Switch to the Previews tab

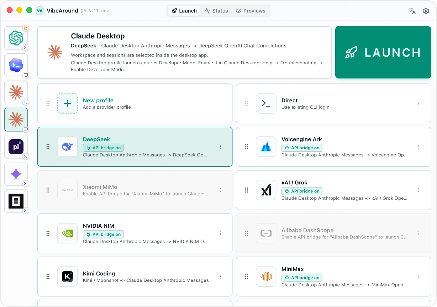click(x=251, y=11)
